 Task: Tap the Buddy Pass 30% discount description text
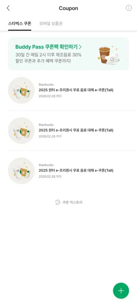48,58
